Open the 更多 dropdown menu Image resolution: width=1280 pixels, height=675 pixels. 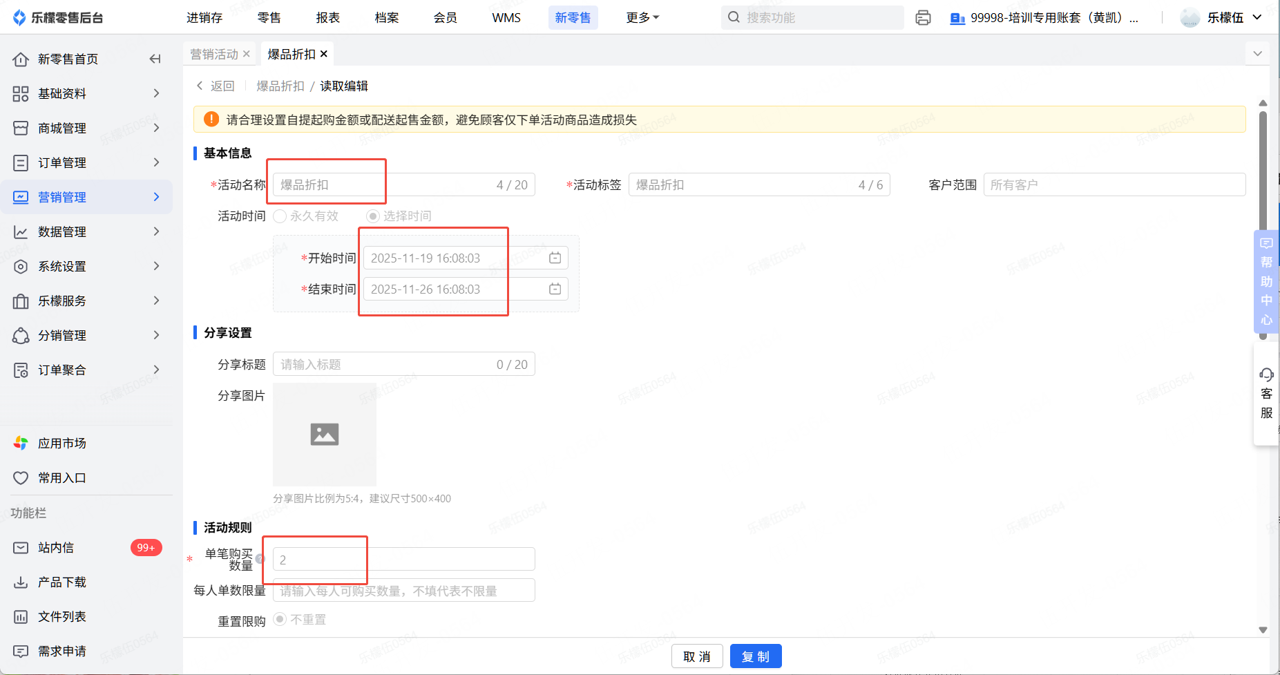(642, 17)
